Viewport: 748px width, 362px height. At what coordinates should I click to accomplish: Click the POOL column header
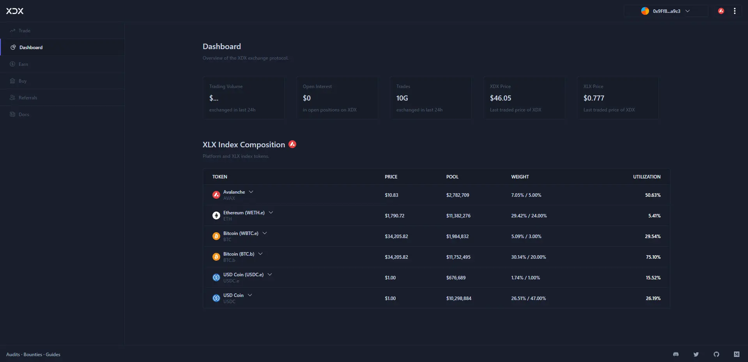pos(452,177)
